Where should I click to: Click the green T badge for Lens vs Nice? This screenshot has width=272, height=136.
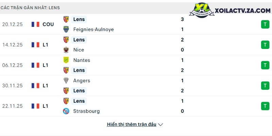pos(265,45)
